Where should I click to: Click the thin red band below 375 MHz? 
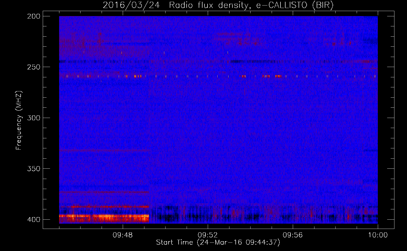104,192
